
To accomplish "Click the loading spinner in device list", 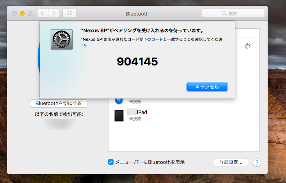I will click(x=247, y=46).
